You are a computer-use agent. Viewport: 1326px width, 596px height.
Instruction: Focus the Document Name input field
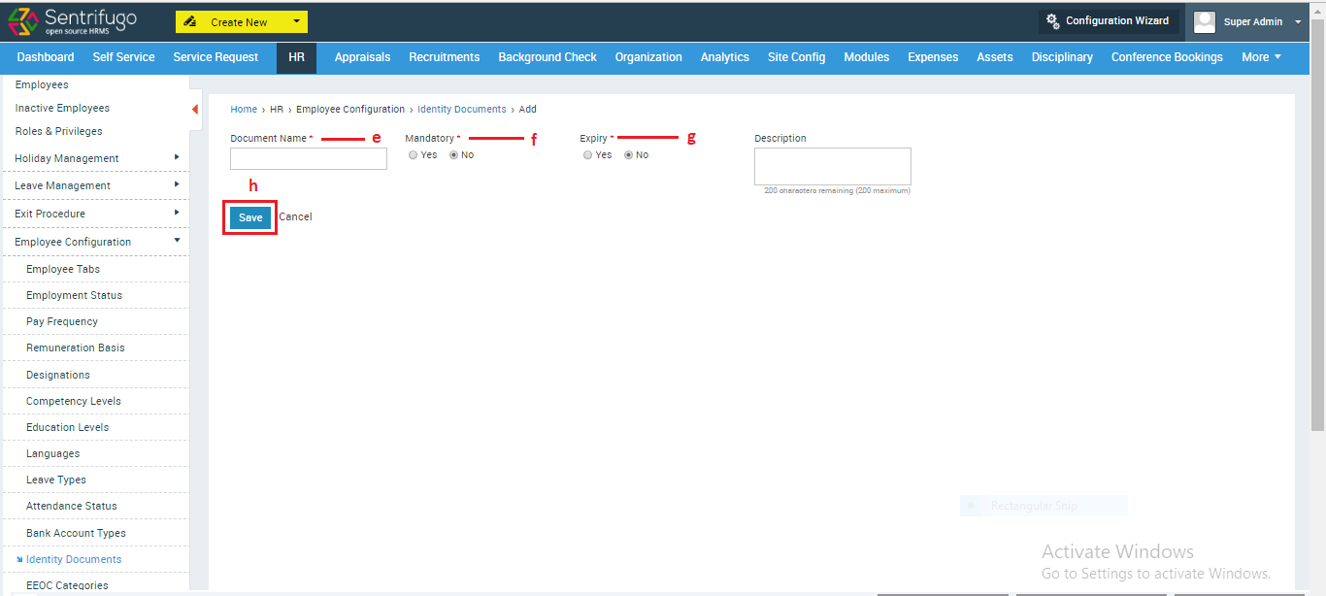[309, 158]
